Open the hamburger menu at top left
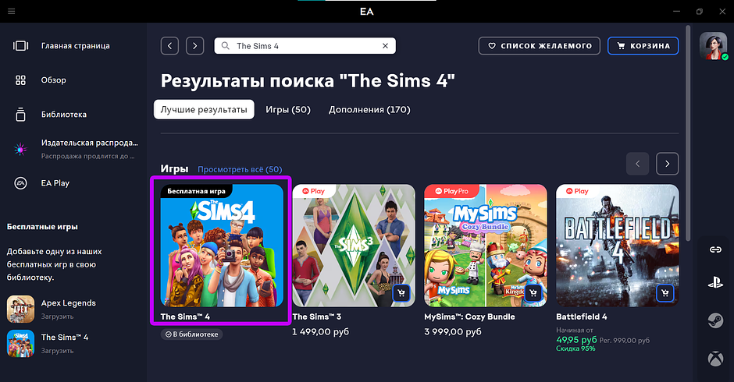Image resolution: width=734 pixels, height=382 pixels. (12, 11)
